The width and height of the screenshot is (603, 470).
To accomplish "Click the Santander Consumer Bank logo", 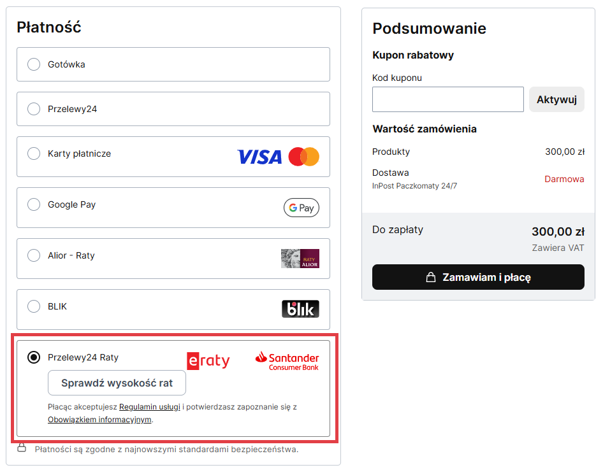I will click(x=287, y=360).
